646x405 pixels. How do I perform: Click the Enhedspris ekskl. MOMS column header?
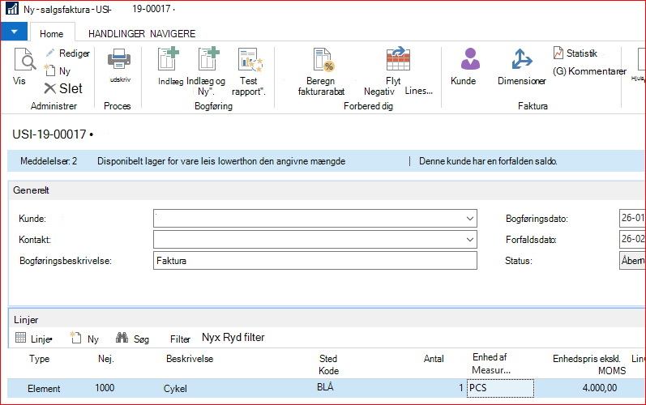tap(588, 364)
